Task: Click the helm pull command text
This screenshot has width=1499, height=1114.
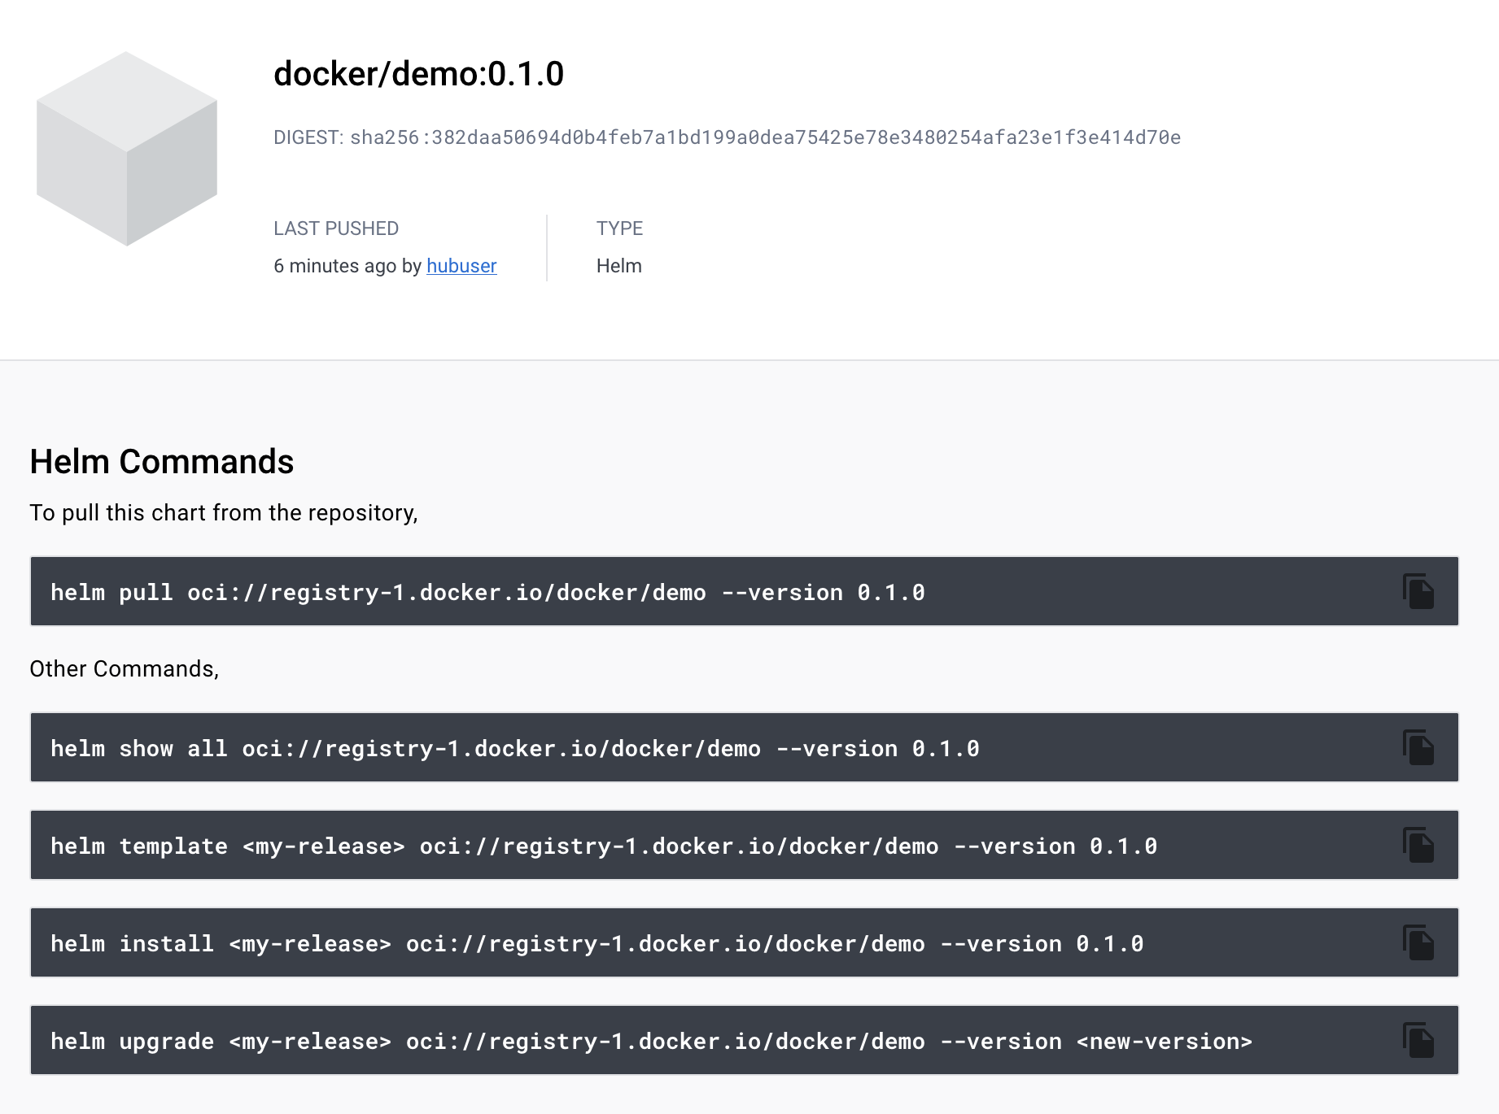Action: 487,593
